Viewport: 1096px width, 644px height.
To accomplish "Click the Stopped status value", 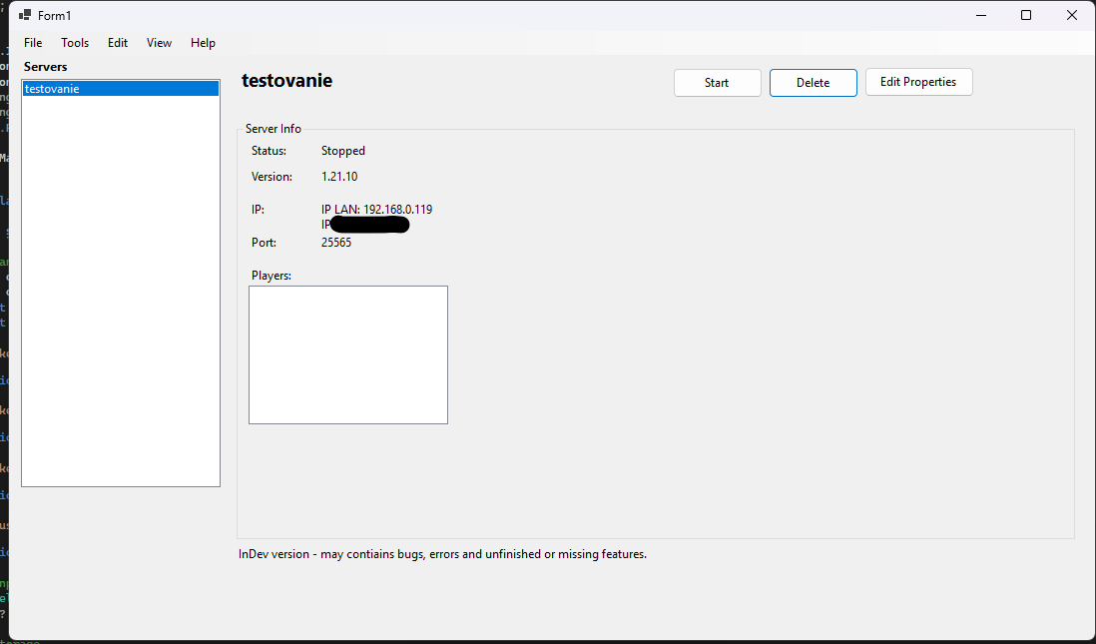I will [343, 151].
